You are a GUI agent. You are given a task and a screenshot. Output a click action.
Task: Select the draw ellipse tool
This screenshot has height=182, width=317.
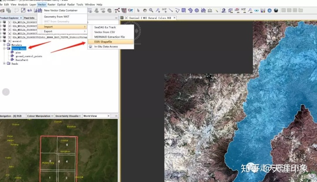coord(197,10)
